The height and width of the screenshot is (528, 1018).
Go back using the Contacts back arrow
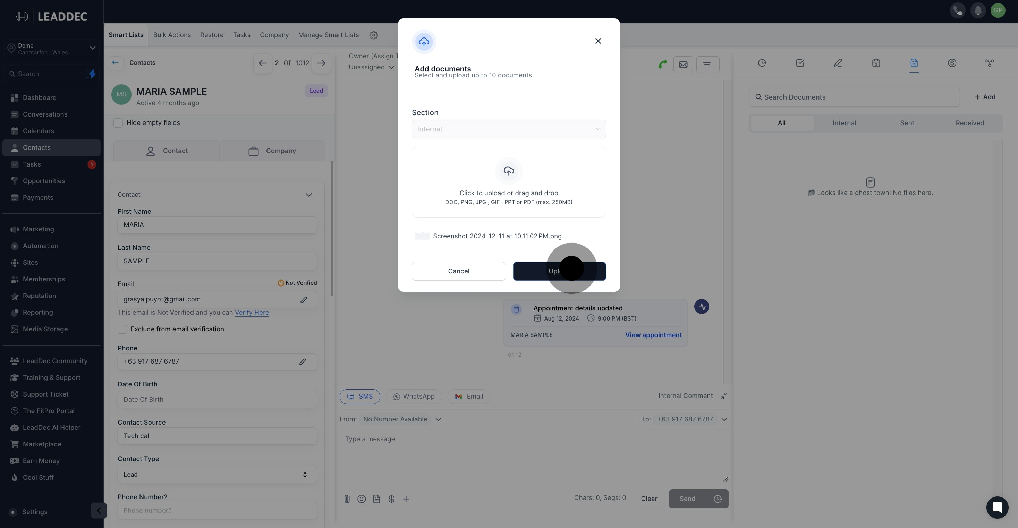point(116,62)
